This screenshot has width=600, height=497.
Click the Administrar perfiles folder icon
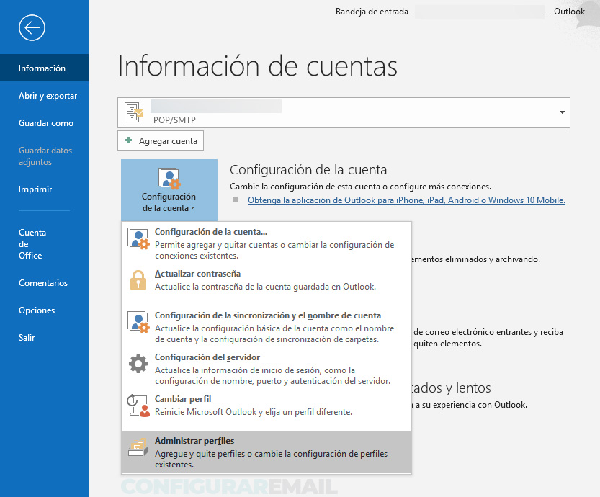point(138,447)
